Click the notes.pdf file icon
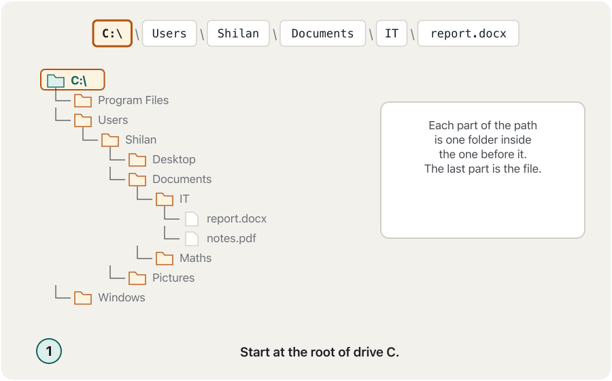Viewport: 612px width, 381px height. (x=192, y=239)
